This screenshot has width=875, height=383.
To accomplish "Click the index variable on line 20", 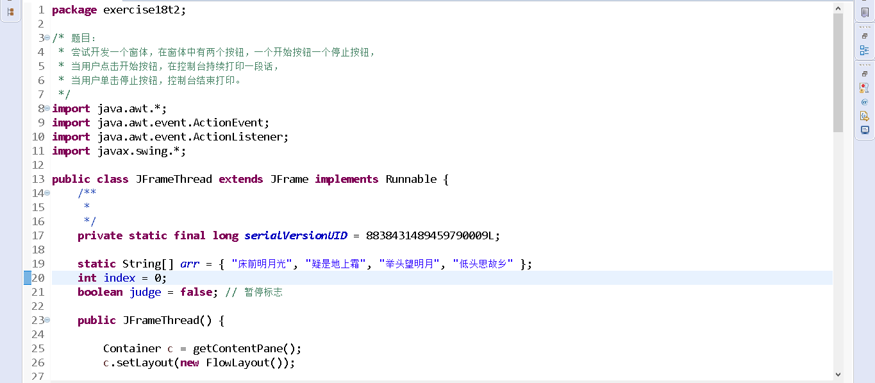I will point(119,278).
